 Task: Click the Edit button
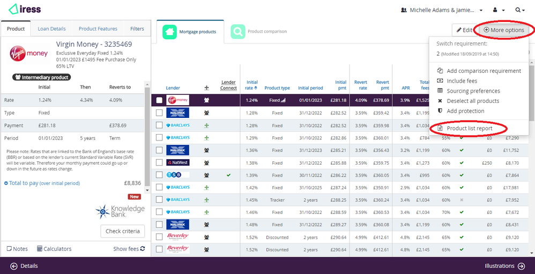[464, 30]
